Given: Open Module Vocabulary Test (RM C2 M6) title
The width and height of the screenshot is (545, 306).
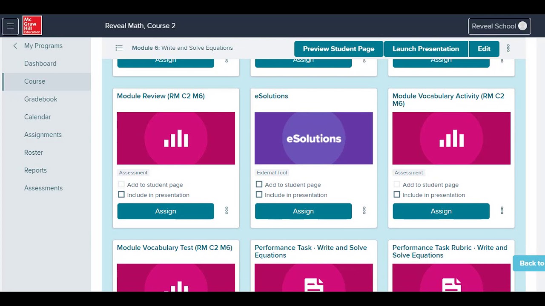Looking at the screenshot, I should [175, 248].
